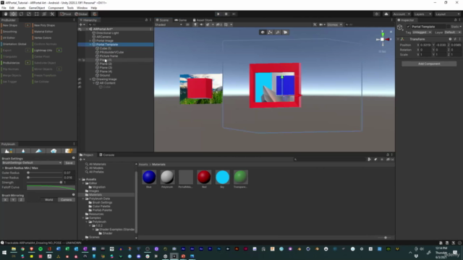
Task: Select Polybrush color paint mode icon
Action: pos(38,151)
